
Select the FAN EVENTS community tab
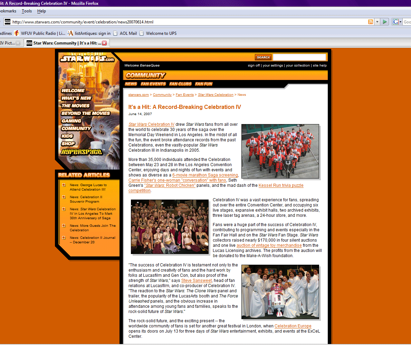coord(153,84)
